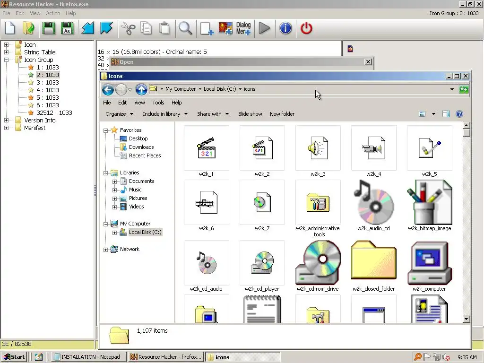Expand Documents library node
484x363 pixels.
point(114,181)
